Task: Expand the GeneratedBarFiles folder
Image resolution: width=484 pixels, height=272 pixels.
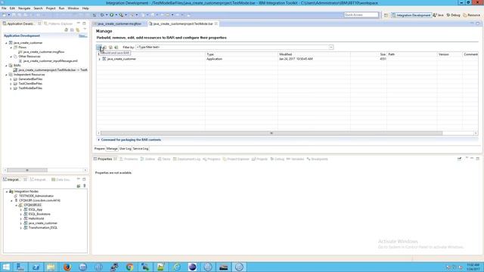Action: [x=11, y=79]
